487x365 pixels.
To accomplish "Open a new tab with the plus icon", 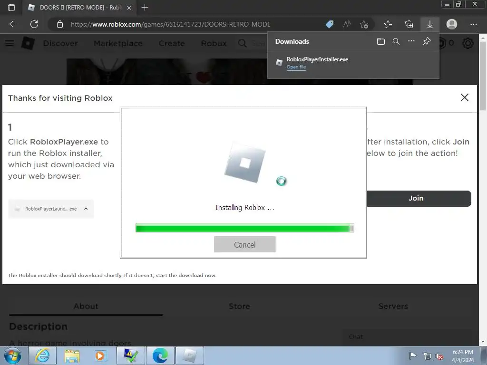I will 145,8.
